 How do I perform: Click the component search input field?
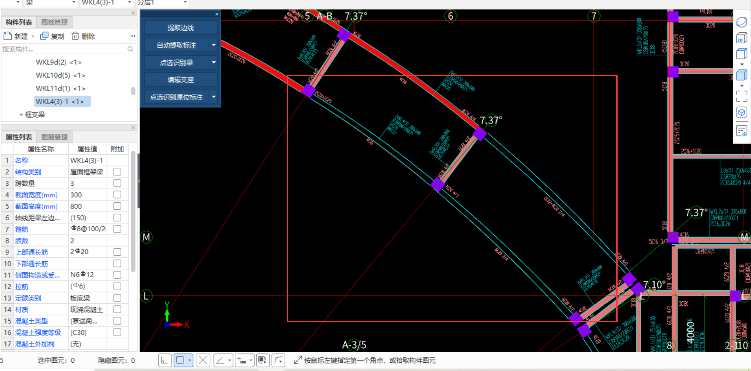point(64,49)
